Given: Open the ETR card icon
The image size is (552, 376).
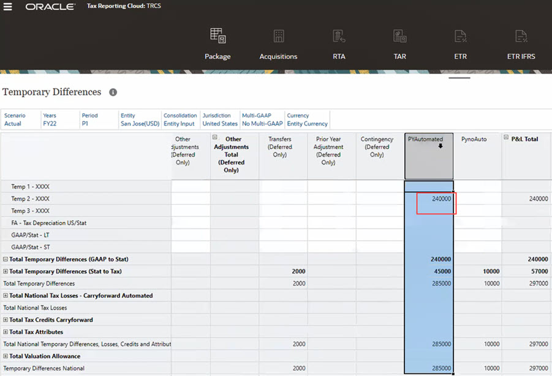Looking at the screenshot, I should [461, 36].
